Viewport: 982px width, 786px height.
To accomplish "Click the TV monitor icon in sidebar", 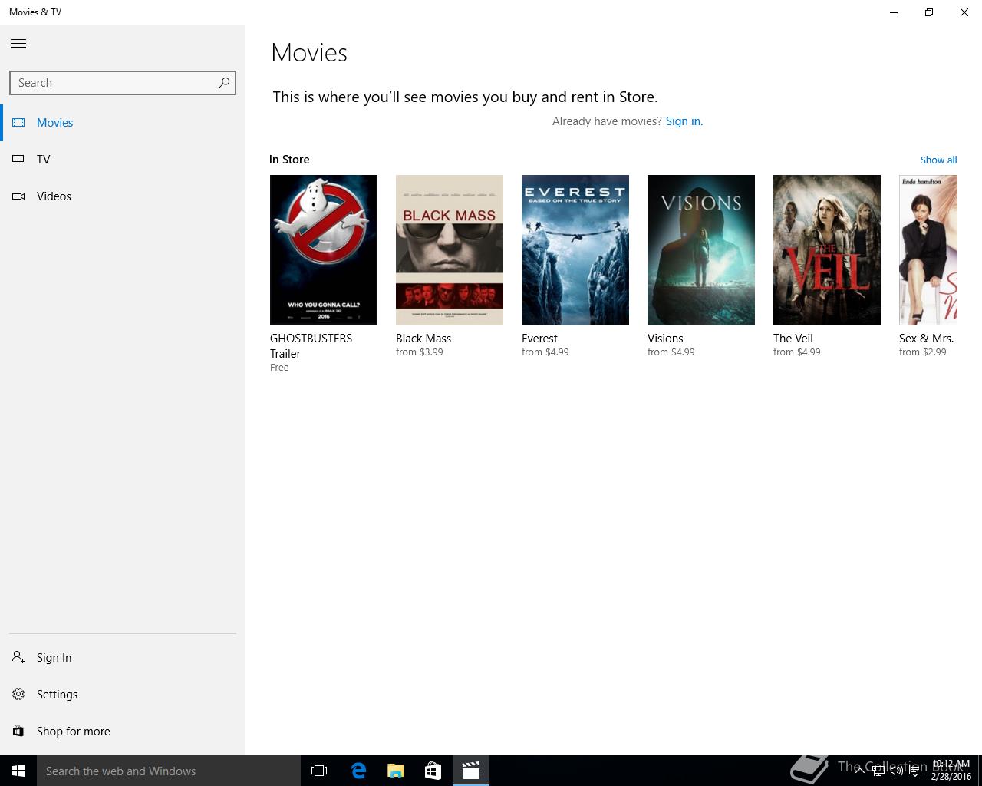I will point(18,160).
